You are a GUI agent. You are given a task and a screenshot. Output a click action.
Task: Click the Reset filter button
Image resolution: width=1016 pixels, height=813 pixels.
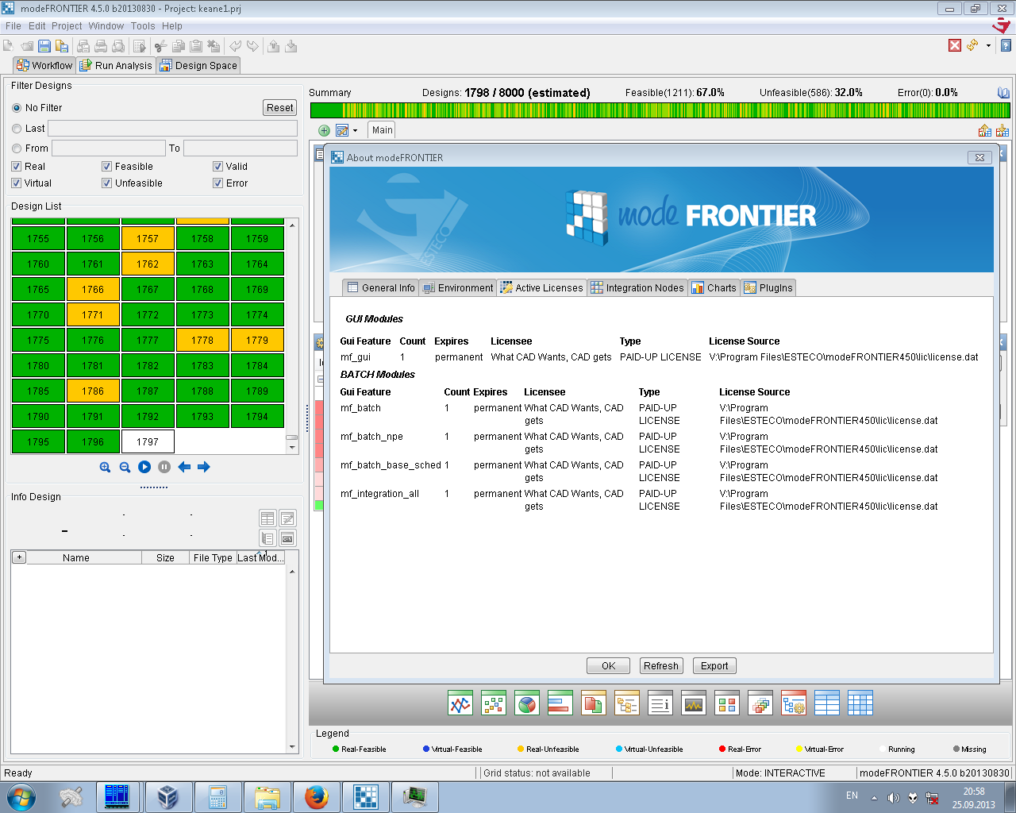click(279, 108)
